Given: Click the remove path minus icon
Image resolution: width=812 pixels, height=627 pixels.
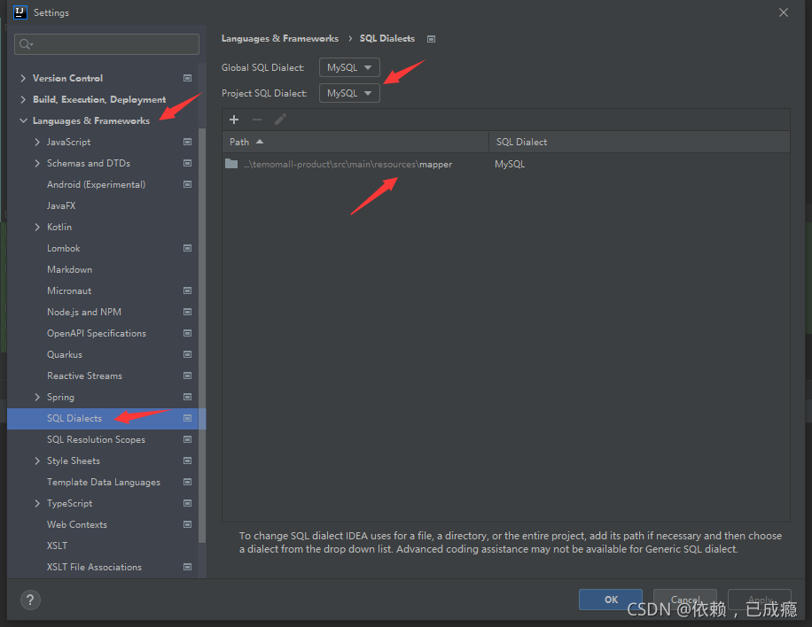Looking at the screenshot, I should 257,120.
